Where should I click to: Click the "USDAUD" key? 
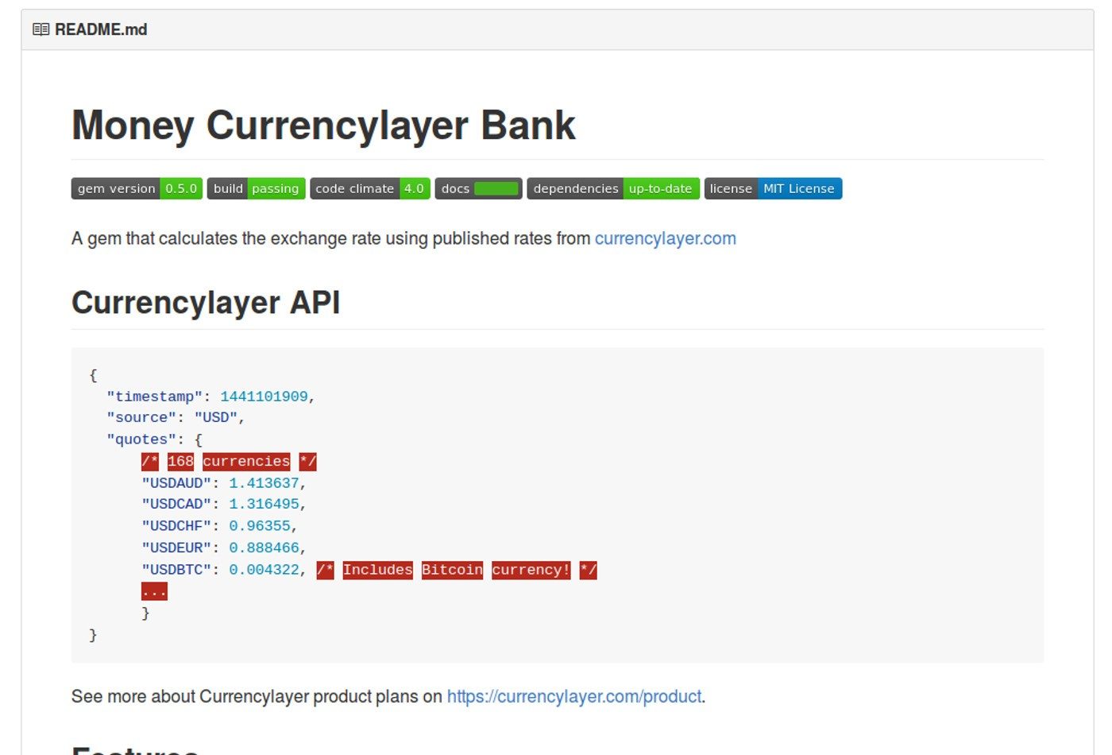click(x=176, y=482)
